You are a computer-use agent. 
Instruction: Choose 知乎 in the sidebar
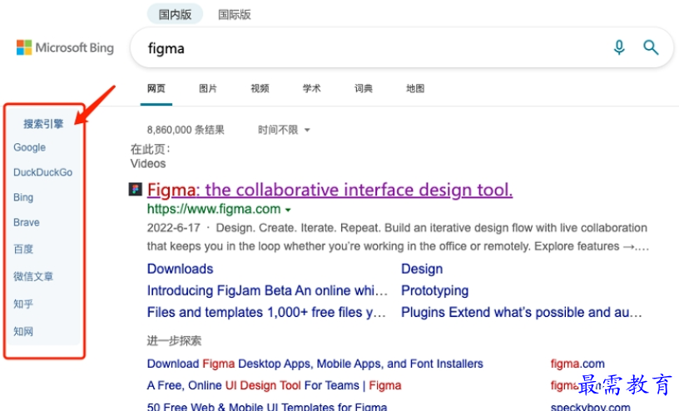23,304
